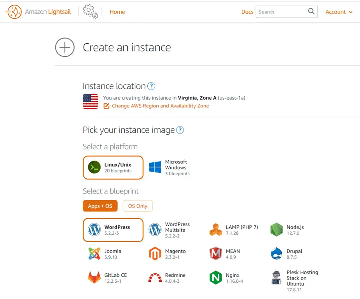Click the Create an instance heading
The width and height of the screenshot is (360, 299).
point(127,47)
